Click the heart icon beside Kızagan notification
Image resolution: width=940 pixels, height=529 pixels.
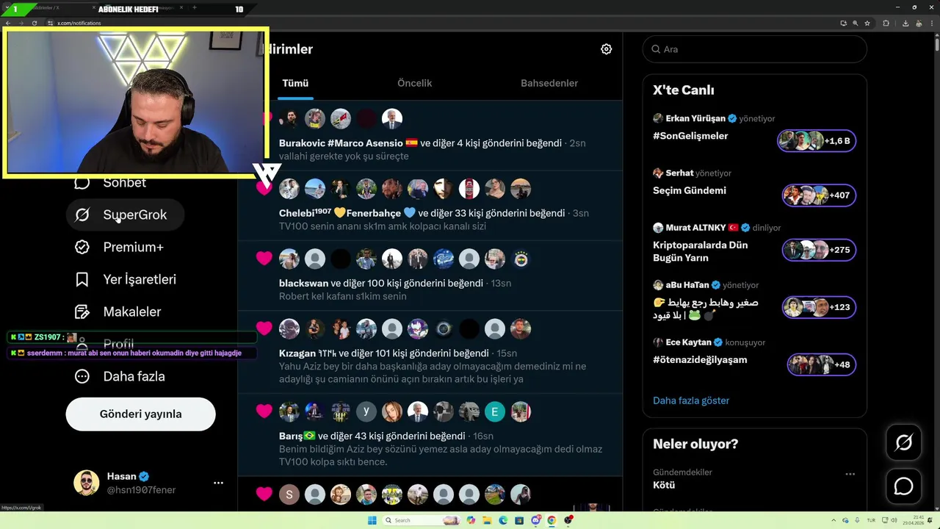point(264,328)
